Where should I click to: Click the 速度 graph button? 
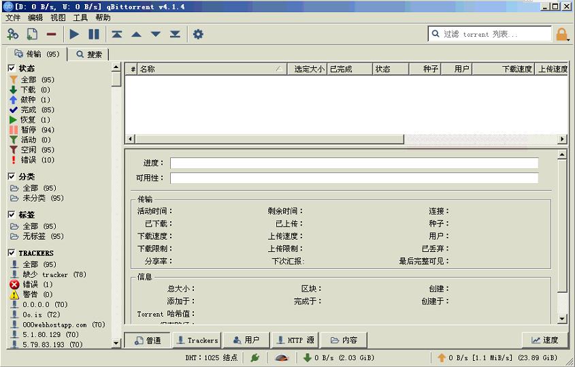tap(545, 340)
